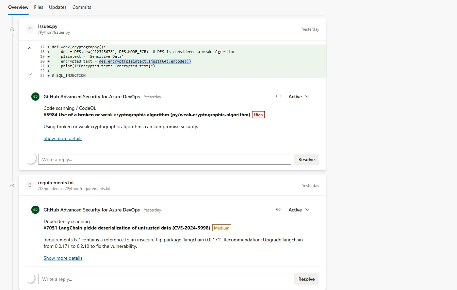Resolve the weak cryptographic algorithm comment
The height and width of the screenshot is (290, 457).
point(306,159)
